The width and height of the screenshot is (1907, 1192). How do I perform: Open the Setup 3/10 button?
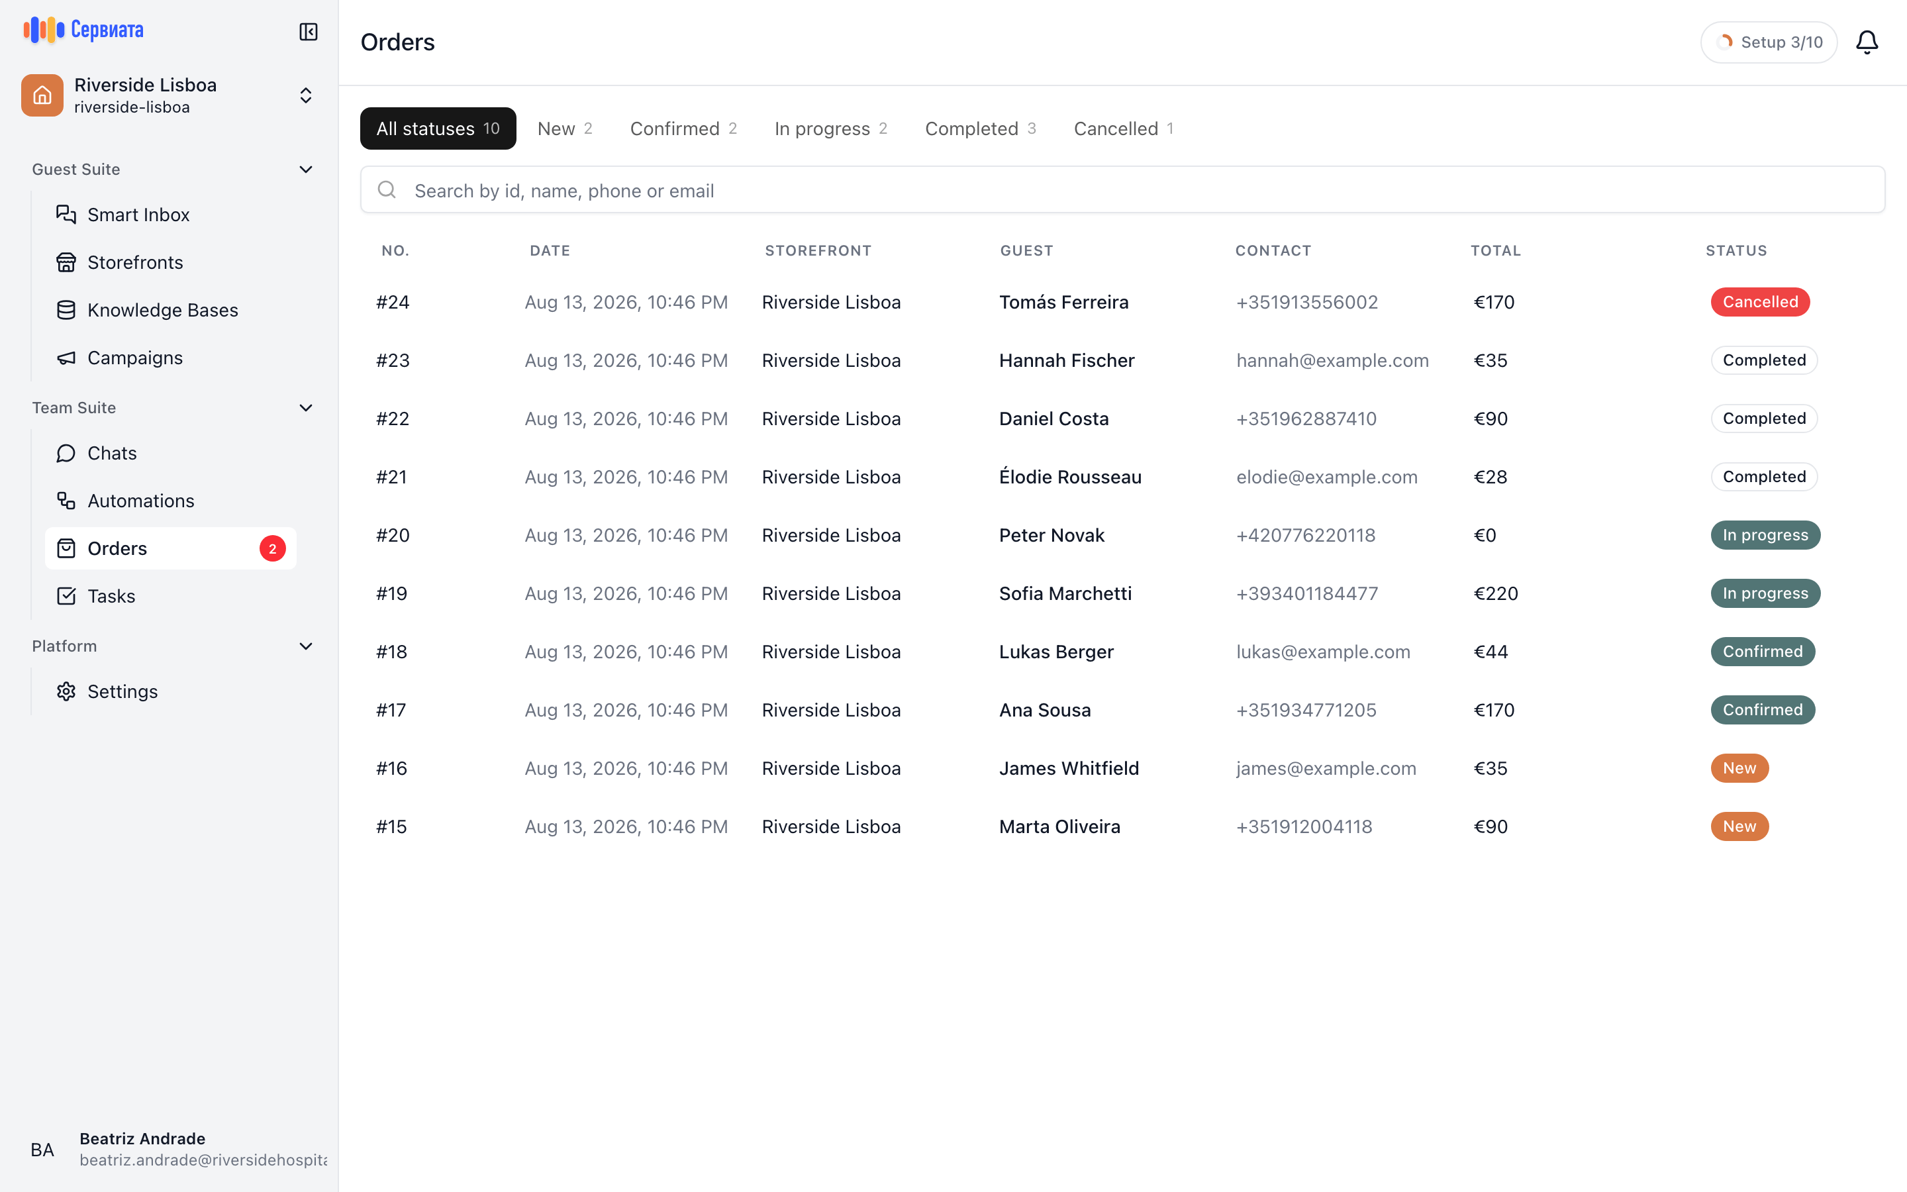click(x=1769, y=42)
